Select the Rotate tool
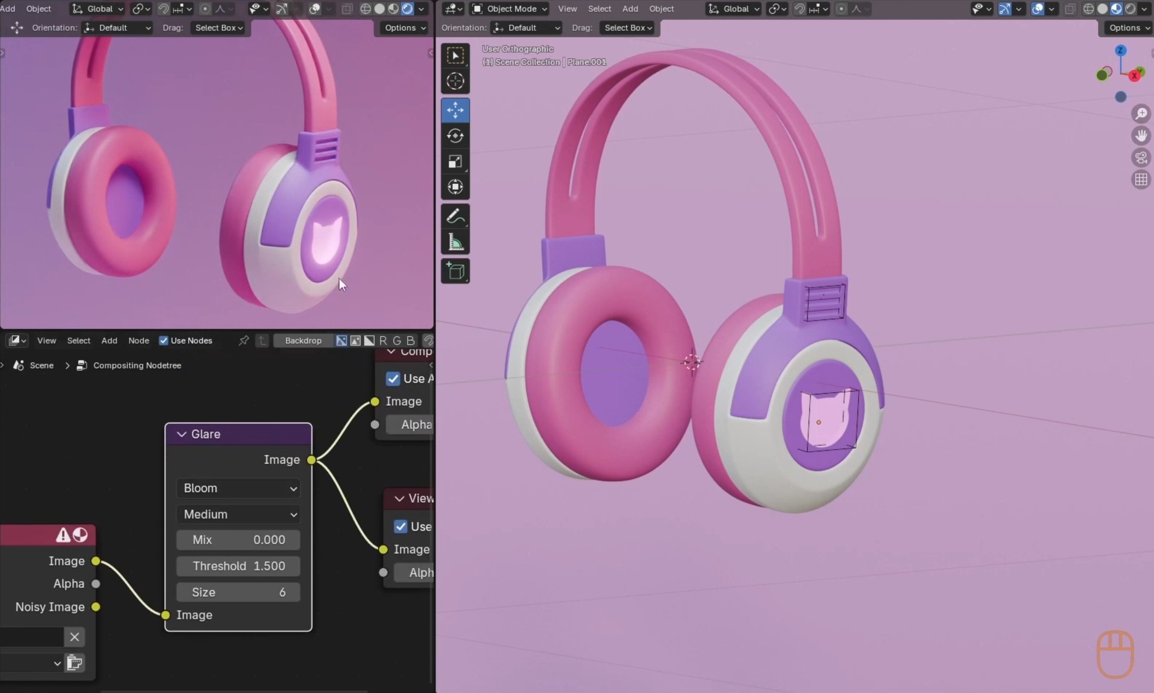 (455, 136)
